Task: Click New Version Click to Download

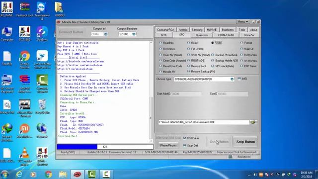Action: [237, 152]
